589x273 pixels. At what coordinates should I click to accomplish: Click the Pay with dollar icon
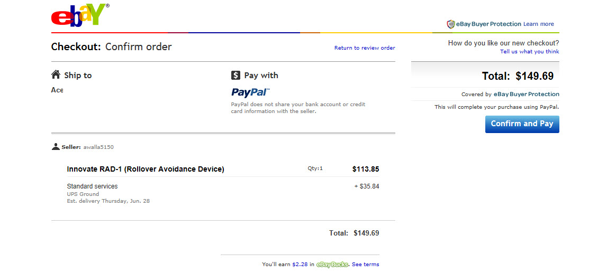coord(236,76)
